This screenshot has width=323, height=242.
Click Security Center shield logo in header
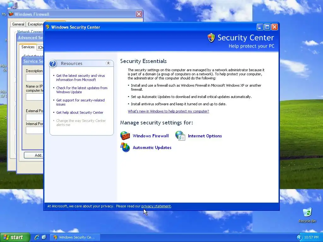coord(211,38)
